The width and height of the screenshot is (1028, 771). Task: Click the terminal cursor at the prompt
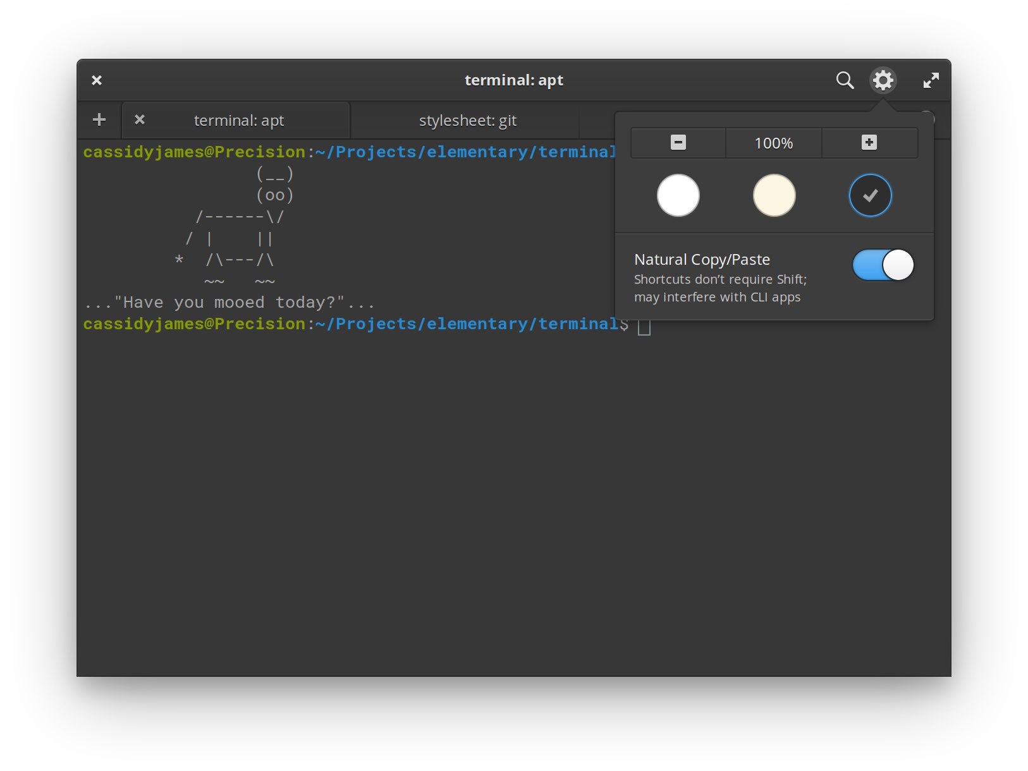point(644,326)
